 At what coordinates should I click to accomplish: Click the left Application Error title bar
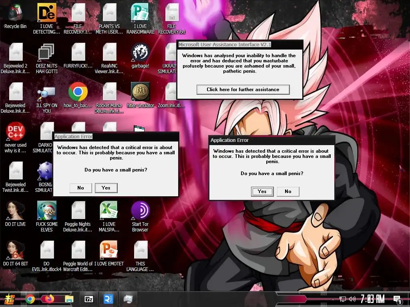click(116, 137)
